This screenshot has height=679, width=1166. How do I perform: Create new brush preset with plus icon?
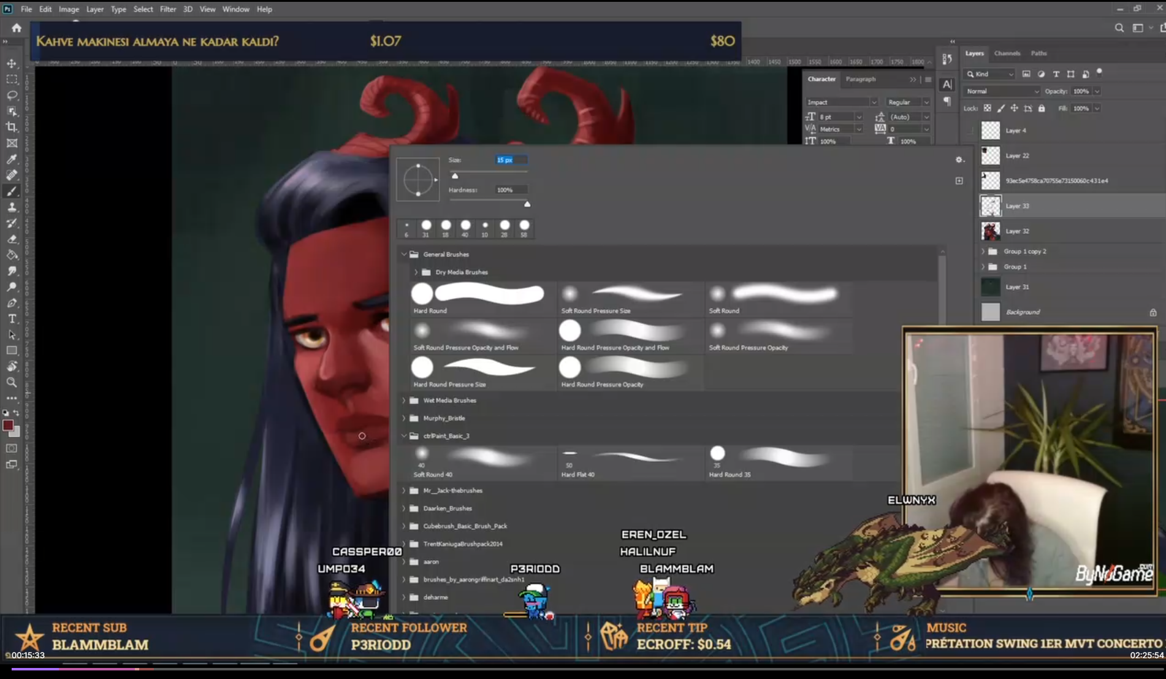tap(959, 181)
